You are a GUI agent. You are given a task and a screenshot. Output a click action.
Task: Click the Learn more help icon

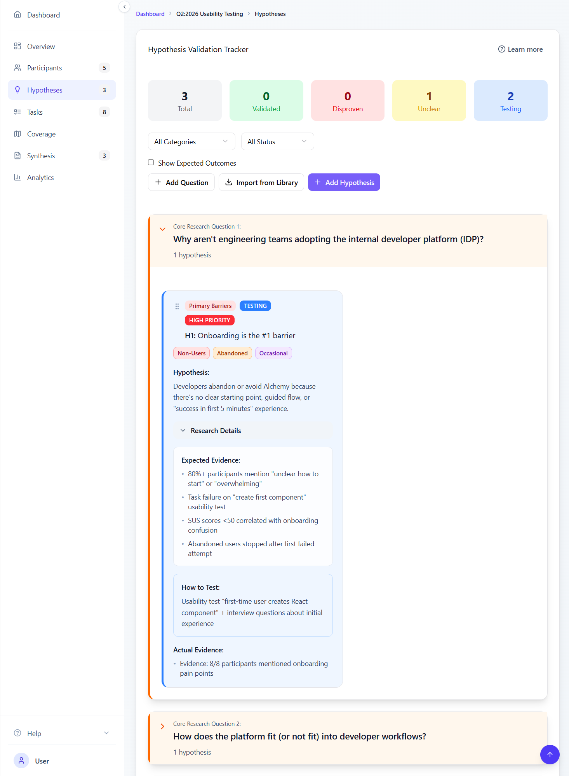coord(501,49)
